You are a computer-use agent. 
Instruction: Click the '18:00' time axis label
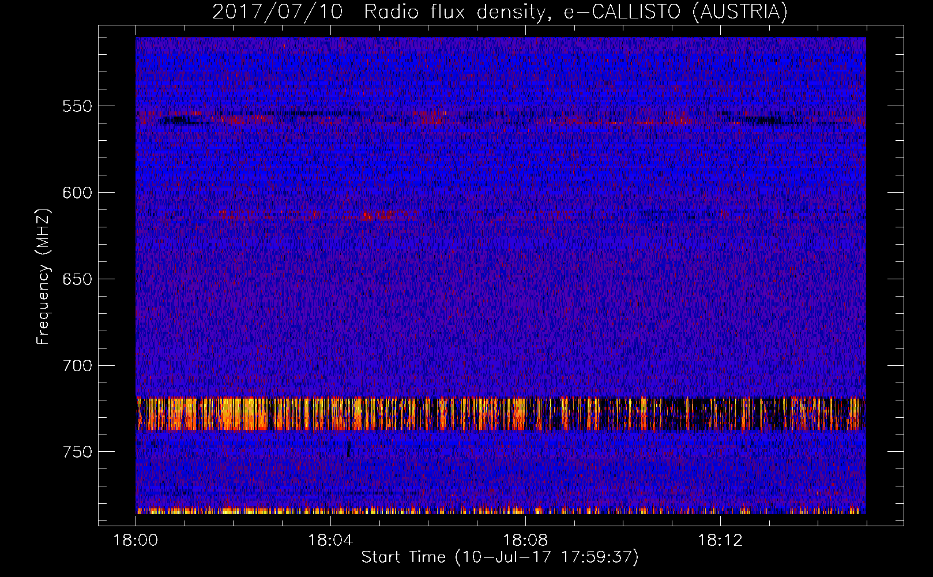136,541
